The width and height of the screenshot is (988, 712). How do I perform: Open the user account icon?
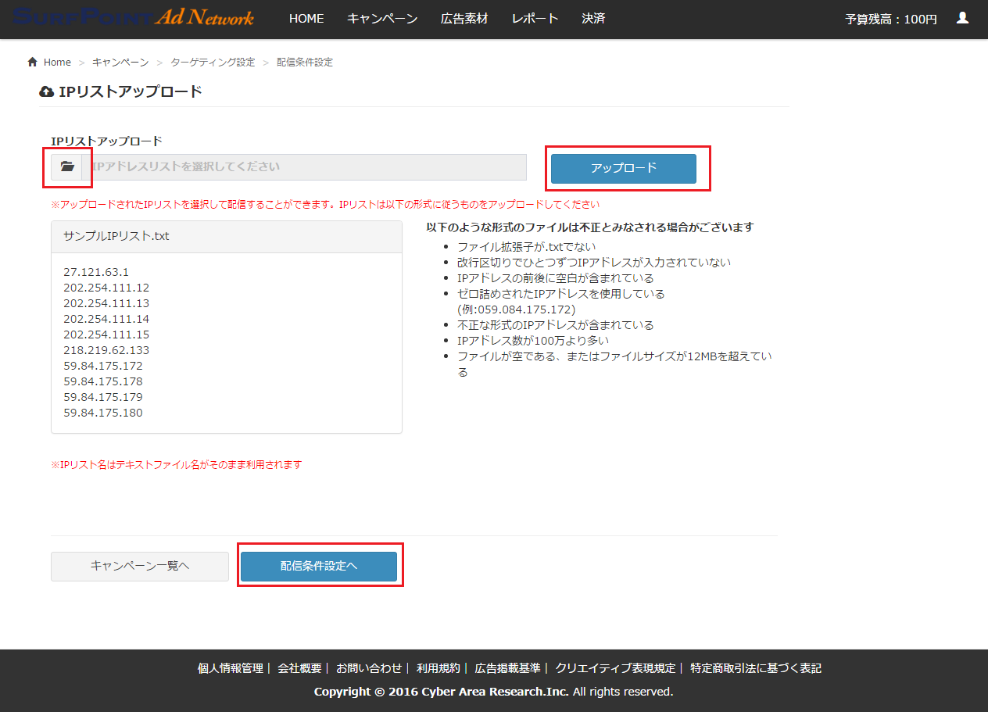962,18
